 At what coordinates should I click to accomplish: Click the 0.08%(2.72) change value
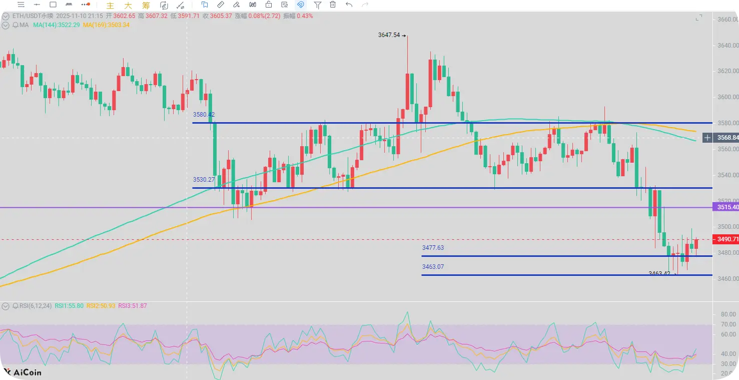(264, 16)
